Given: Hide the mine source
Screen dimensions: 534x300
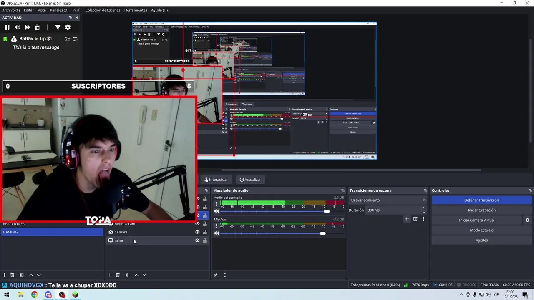Looking at the screenshot, I should point(197,240).
